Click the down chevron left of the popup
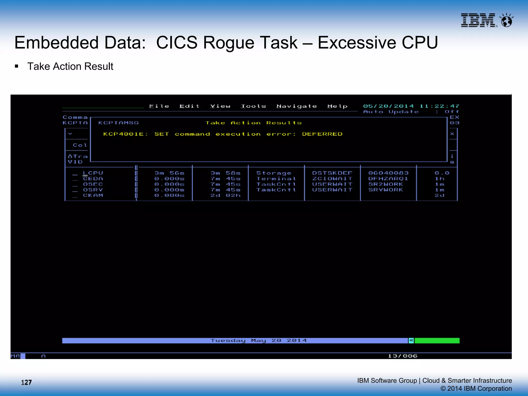The image size is (528, 396). (x=70, y=134)
